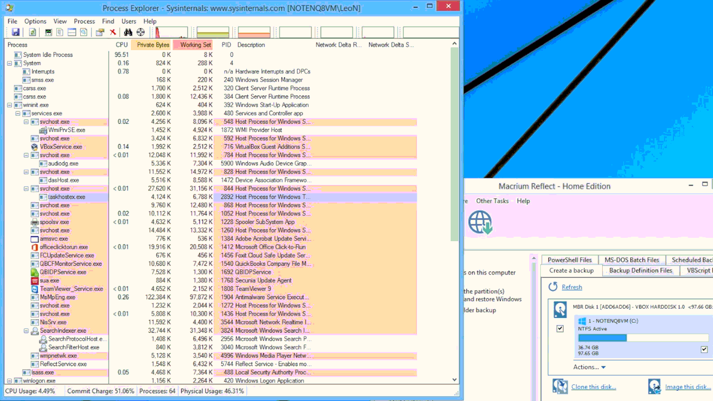Viewport: 713px width, 401px height.
Task: Sort by the Working Set column header
Action: point(193,45)
